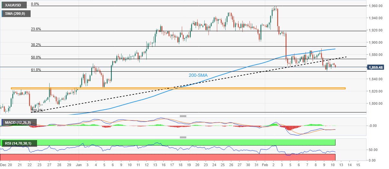The height and width of the screenshot is (169, 389).
Task: Click the orange horizontal support zone rectangle
Action: click(x=178, y=88)
